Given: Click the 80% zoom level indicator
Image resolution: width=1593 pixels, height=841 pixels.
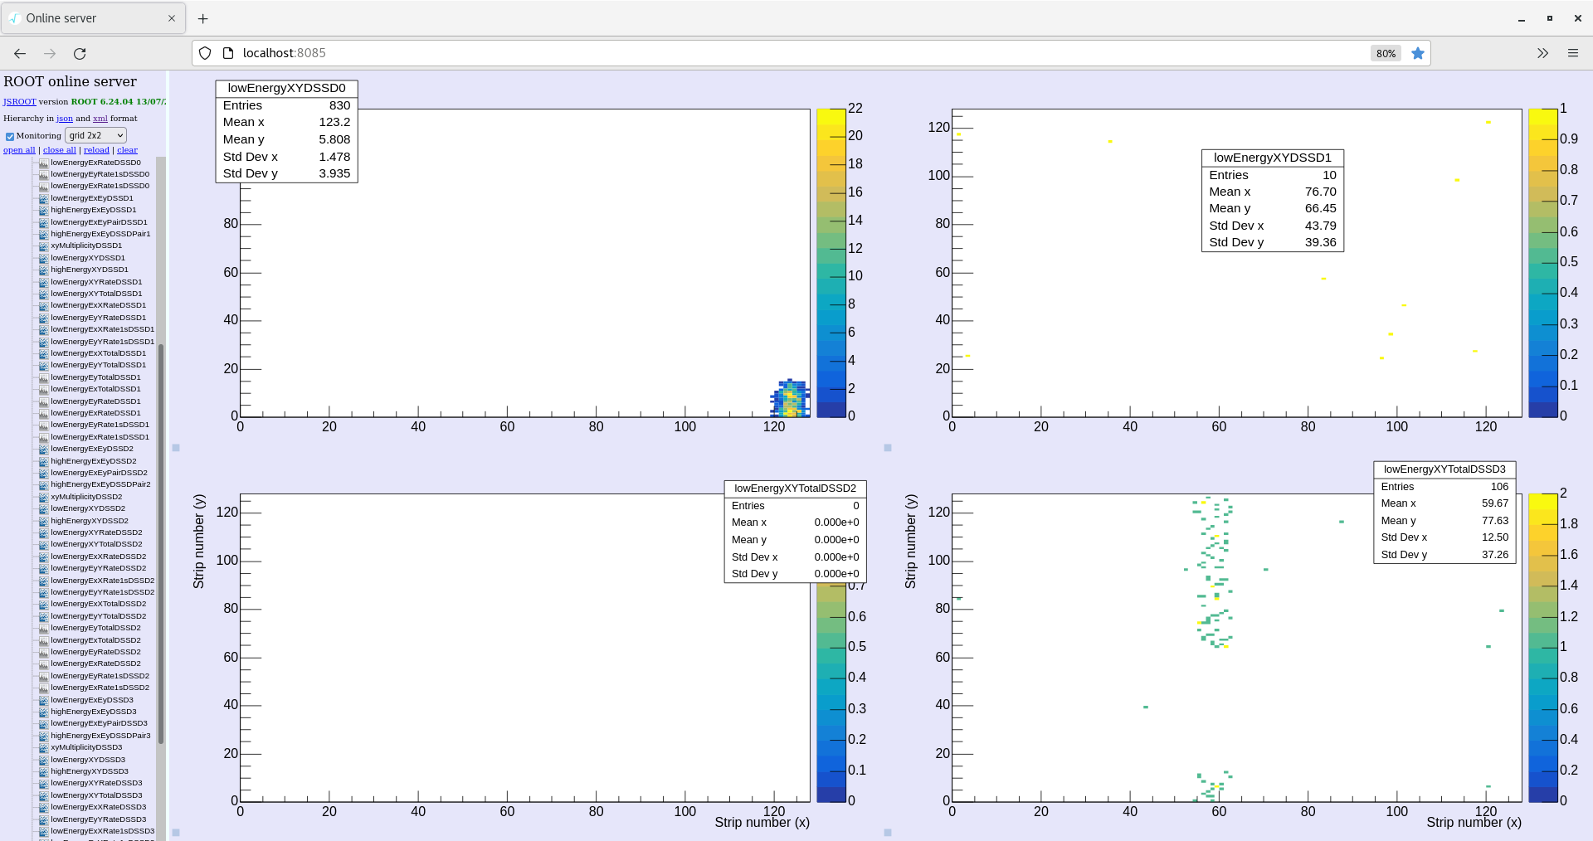Looking at the screenshot, I should tap(1386, 53).
